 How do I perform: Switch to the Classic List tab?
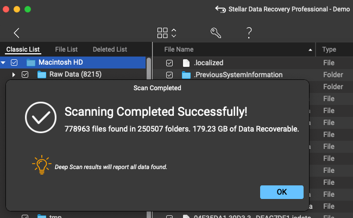coord(23,49)
